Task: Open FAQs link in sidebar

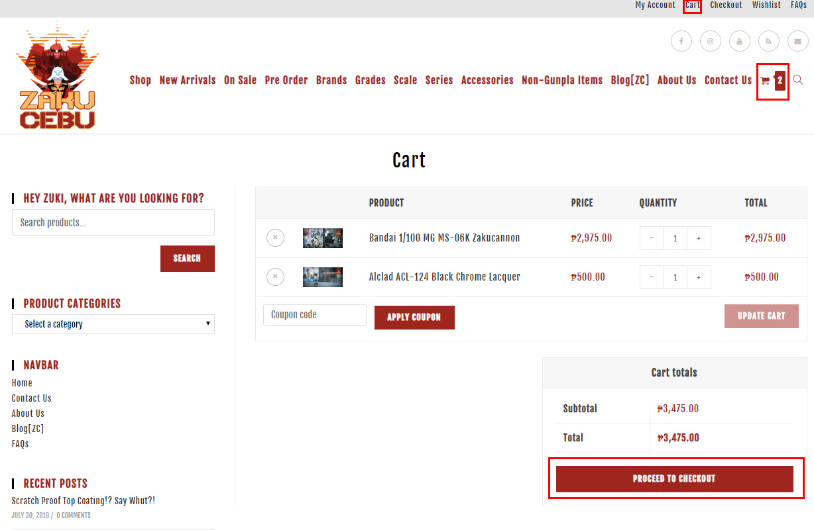Action: point(20,444)
